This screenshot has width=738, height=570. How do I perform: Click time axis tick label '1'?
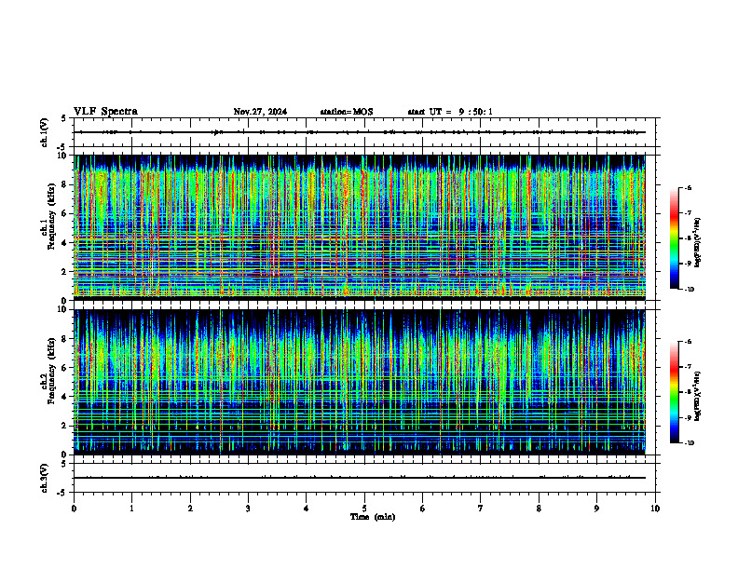pyautogui.click(x=131, y=509)
